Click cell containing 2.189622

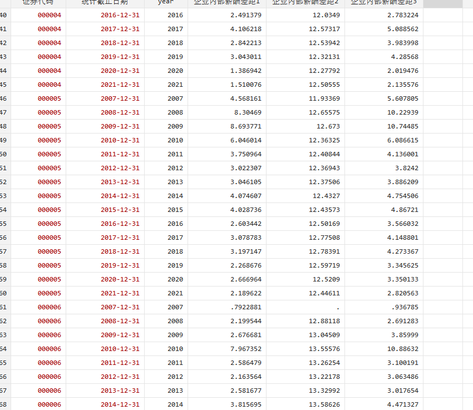[227, 293]
